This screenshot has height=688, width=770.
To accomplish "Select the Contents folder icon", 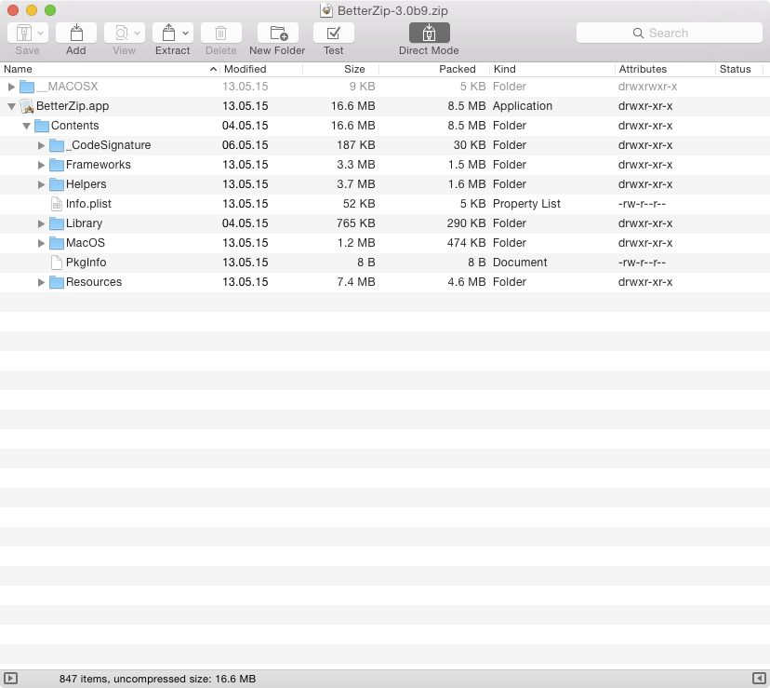I will tap(42, 126).
